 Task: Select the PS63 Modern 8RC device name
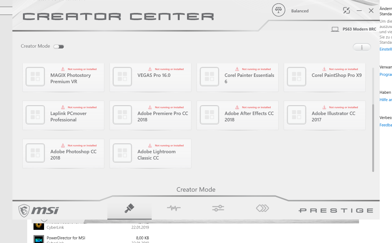tap(359, 29)
